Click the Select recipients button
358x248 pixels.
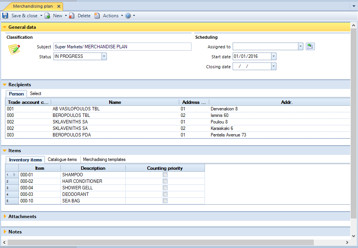36,94
